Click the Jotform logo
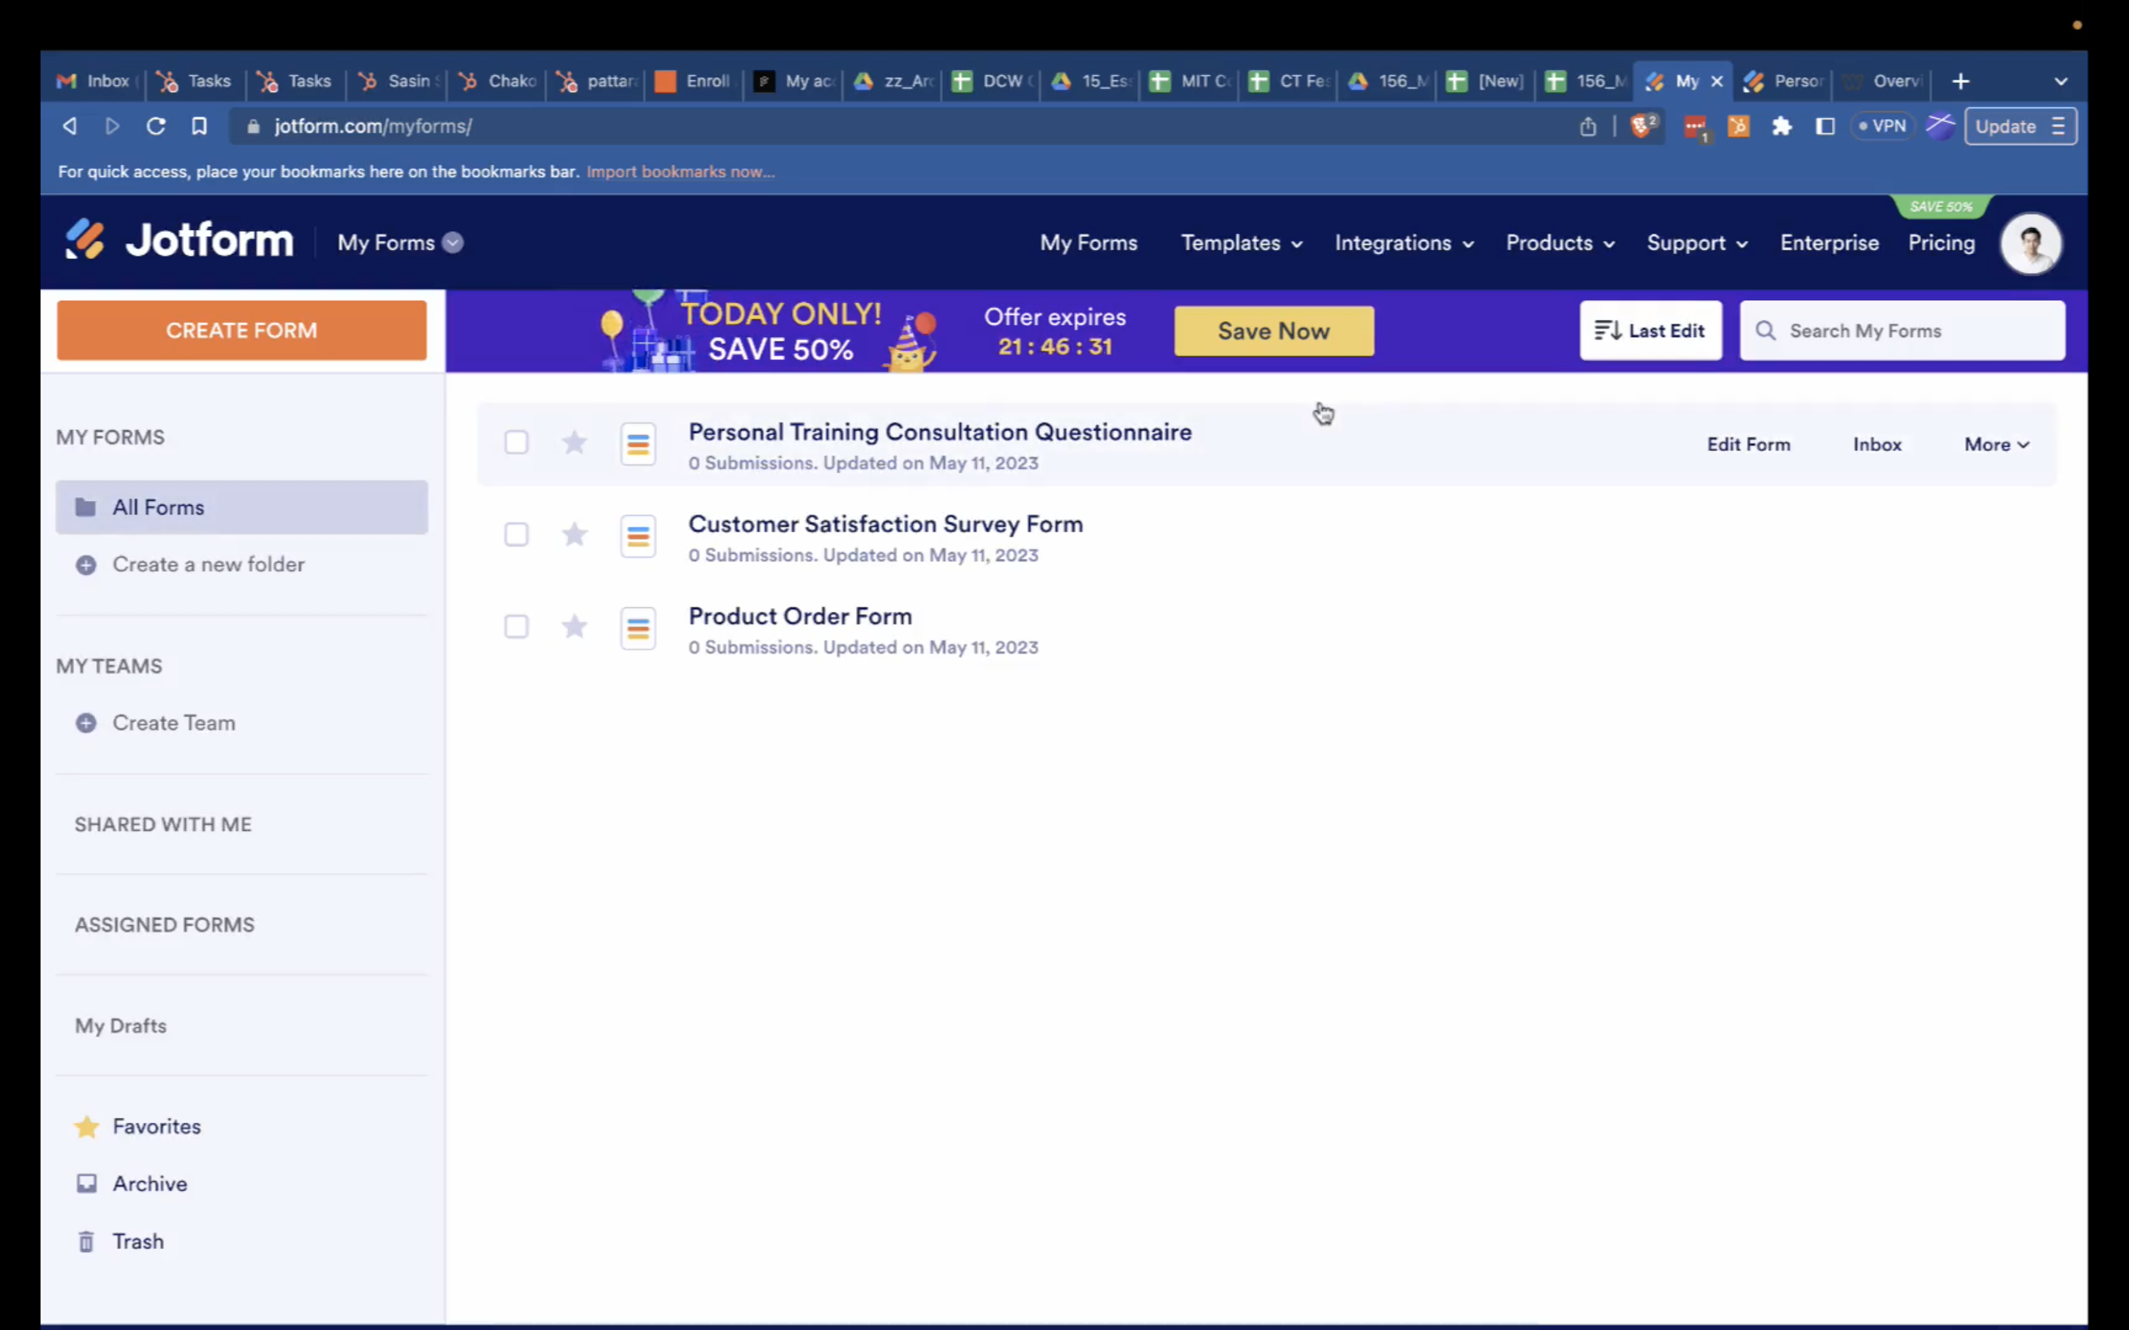Screen dimensions: 2129x1330 pyautogui.click(x=179, y=240)
